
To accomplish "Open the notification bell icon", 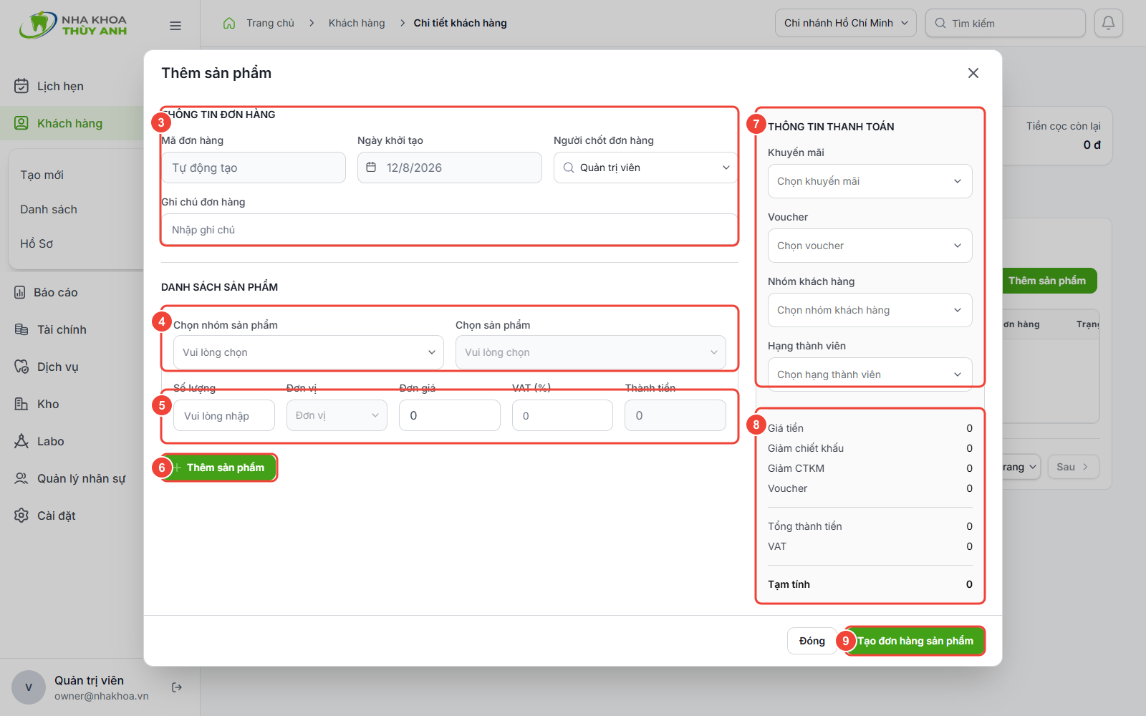I will tap(1108, 23).
